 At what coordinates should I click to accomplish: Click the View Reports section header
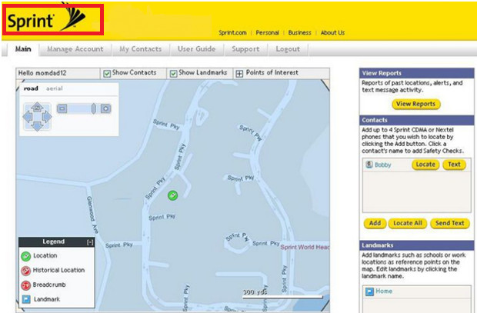[416, 73]
